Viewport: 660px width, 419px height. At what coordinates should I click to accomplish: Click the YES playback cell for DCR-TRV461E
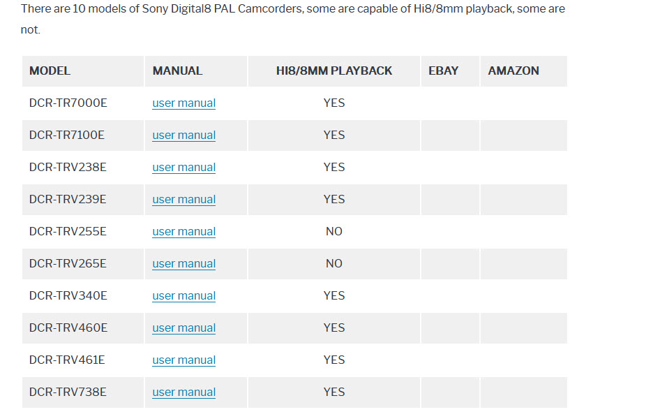(x=334, y=360)
